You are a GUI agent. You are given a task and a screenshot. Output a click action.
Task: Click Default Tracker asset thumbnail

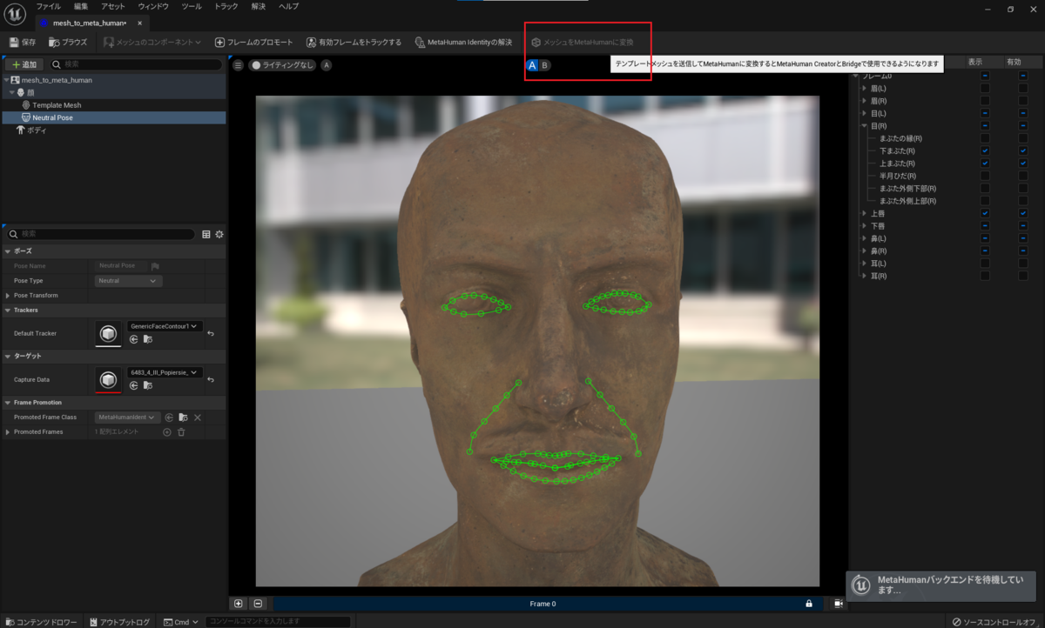(108, 333)
